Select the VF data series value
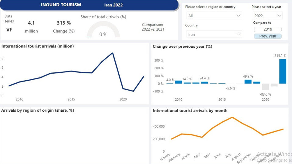The width and height of the screenshot is (292, 164). tap(9, 30)
